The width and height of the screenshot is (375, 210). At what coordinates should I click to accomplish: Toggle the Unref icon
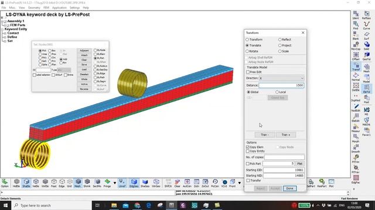pyautogui.click(x=122, y=183)
